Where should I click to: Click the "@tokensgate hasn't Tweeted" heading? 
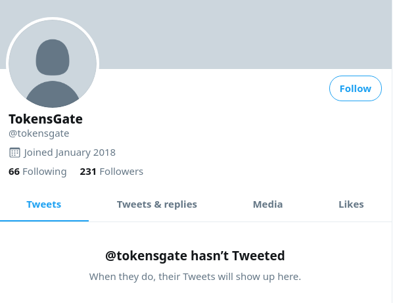point(195,256)
